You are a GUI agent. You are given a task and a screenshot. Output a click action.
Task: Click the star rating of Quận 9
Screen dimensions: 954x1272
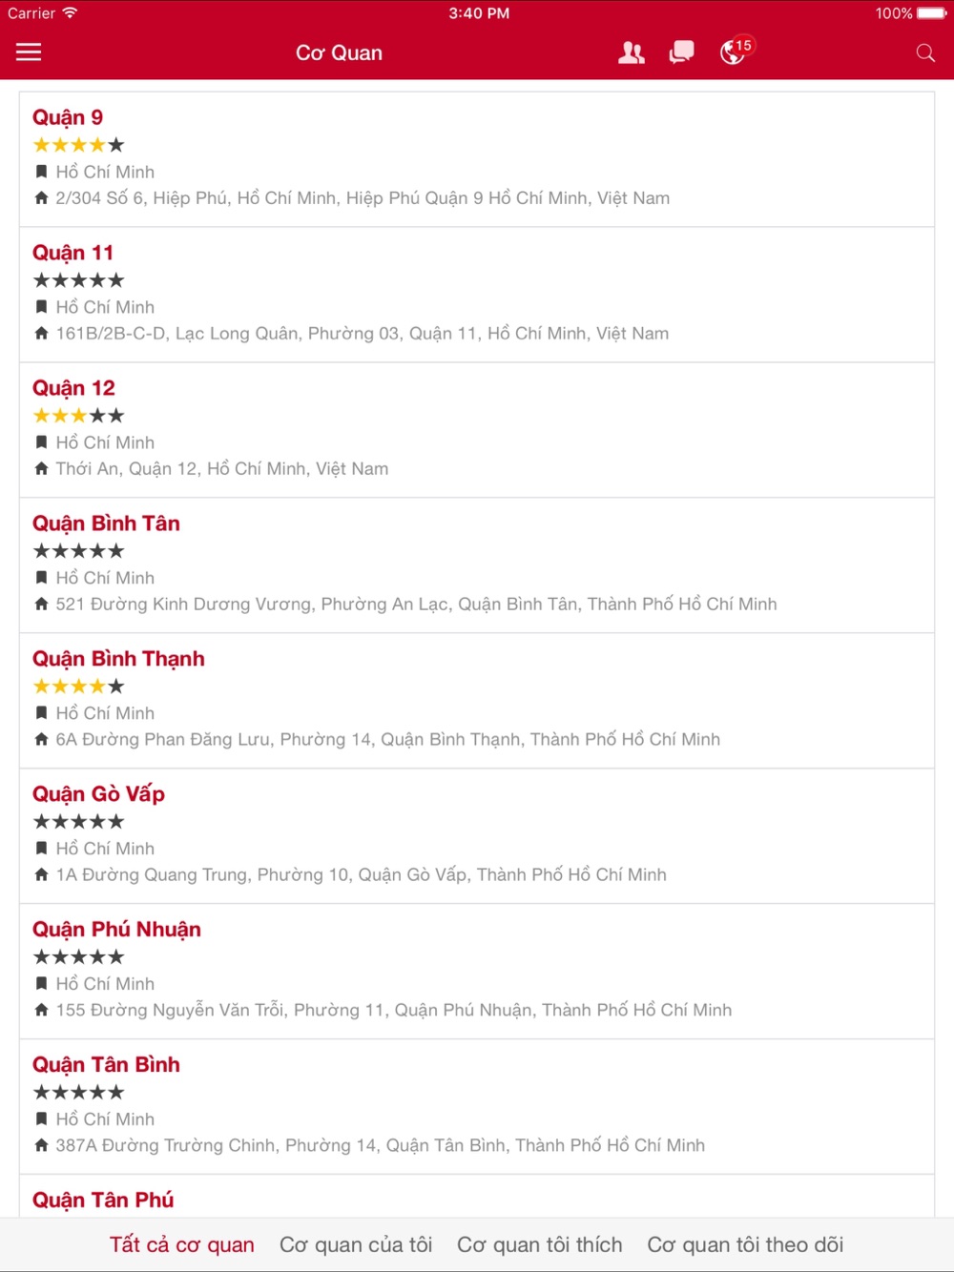tap(78, 145)
